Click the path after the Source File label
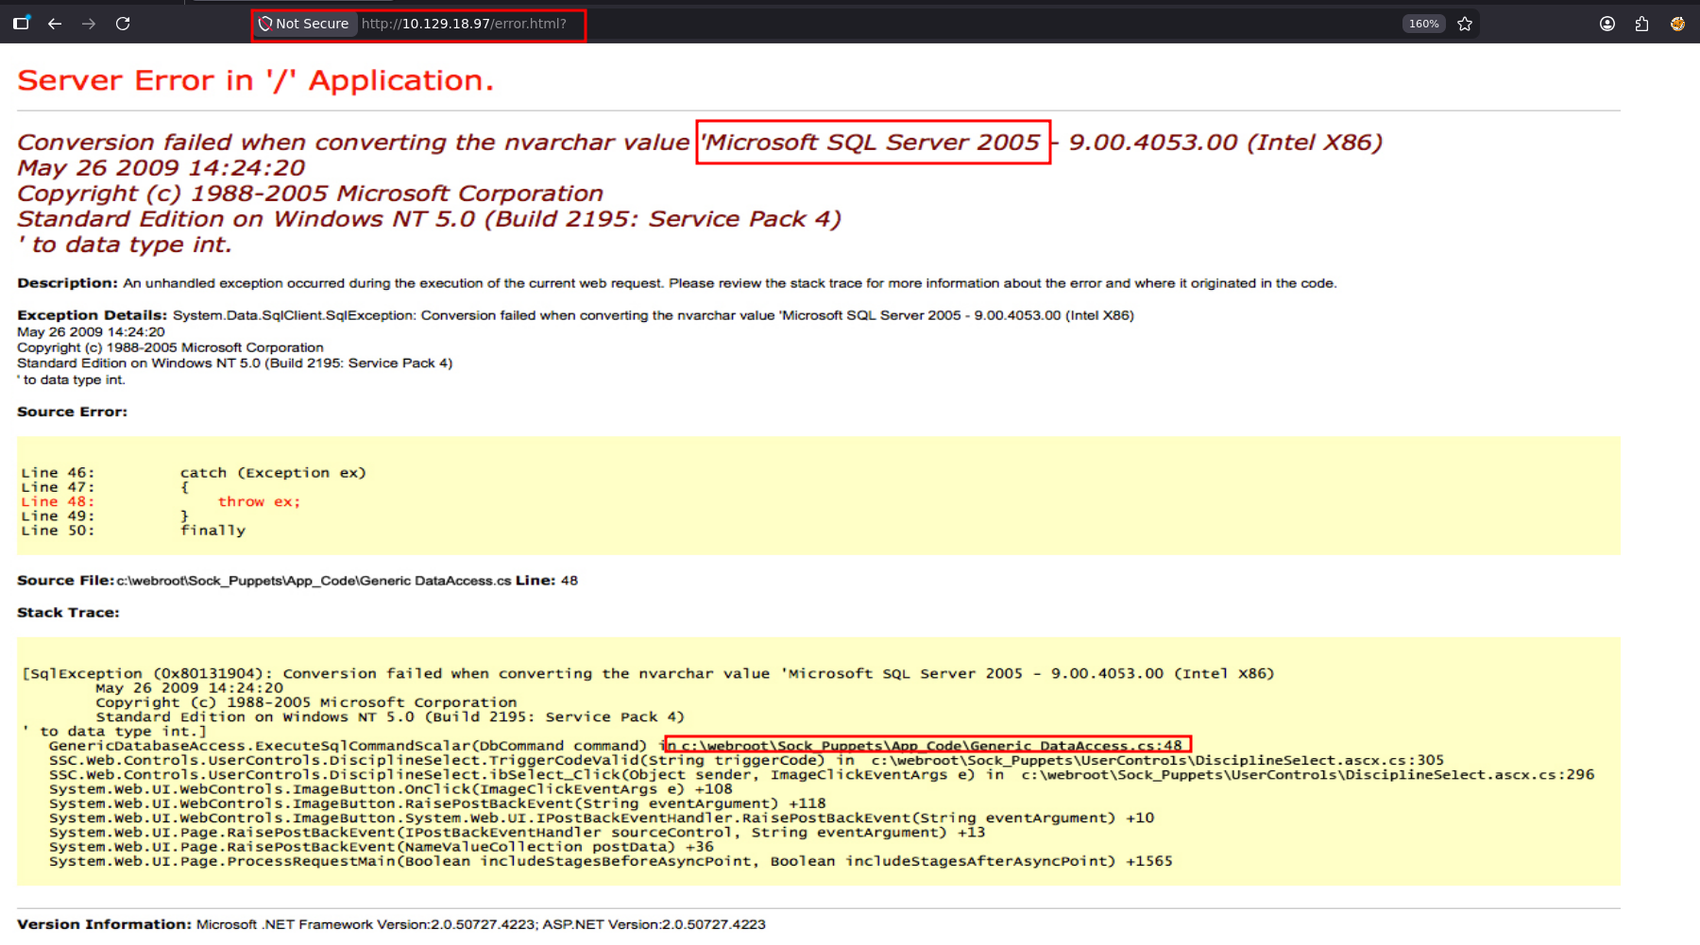Viewport: 1700px width, 945px height. coord(314,581)
